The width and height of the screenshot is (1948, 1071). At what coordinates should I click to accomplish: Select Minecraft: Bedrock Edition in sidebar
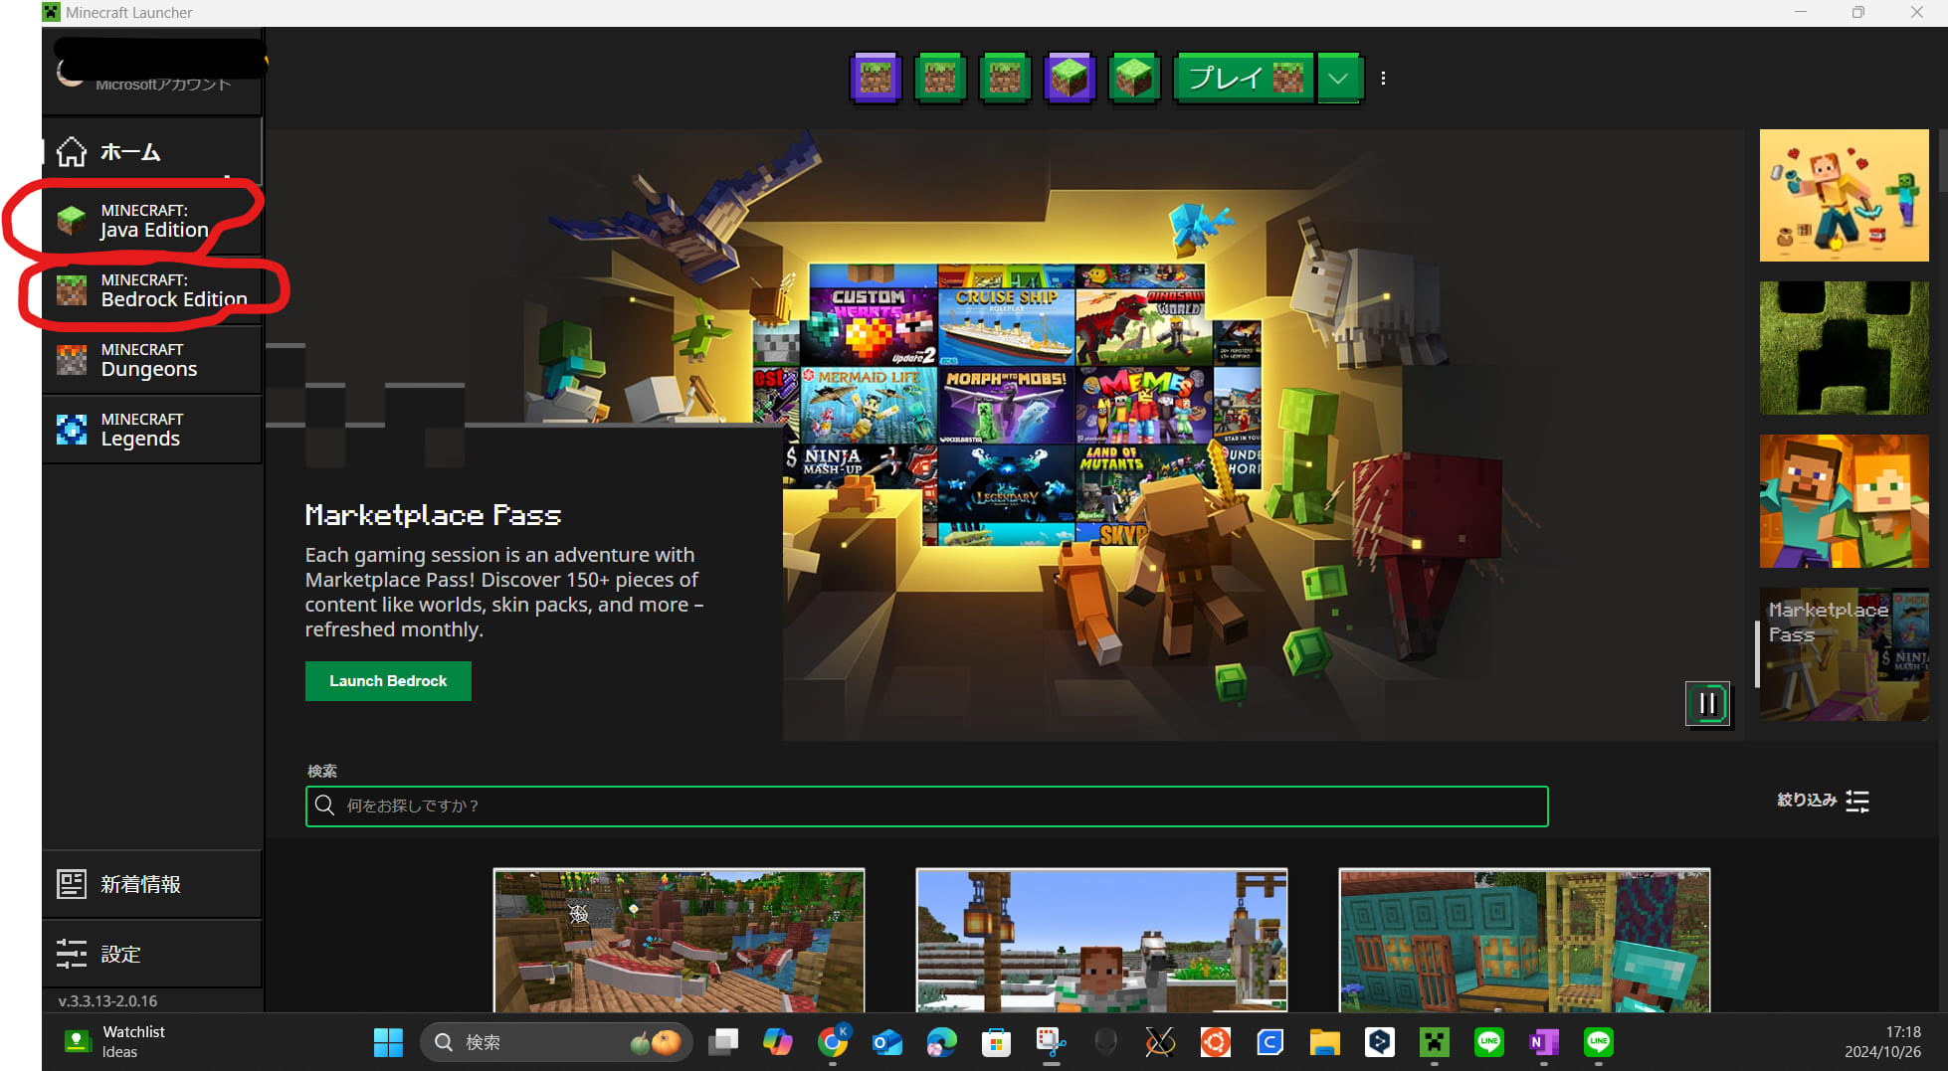click(x=151, y=290)
